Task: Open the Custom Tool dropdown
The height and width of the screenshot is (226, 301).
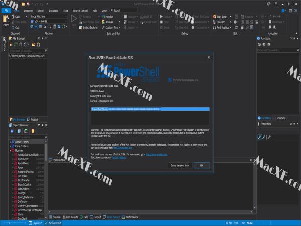Action: [111, 28]
